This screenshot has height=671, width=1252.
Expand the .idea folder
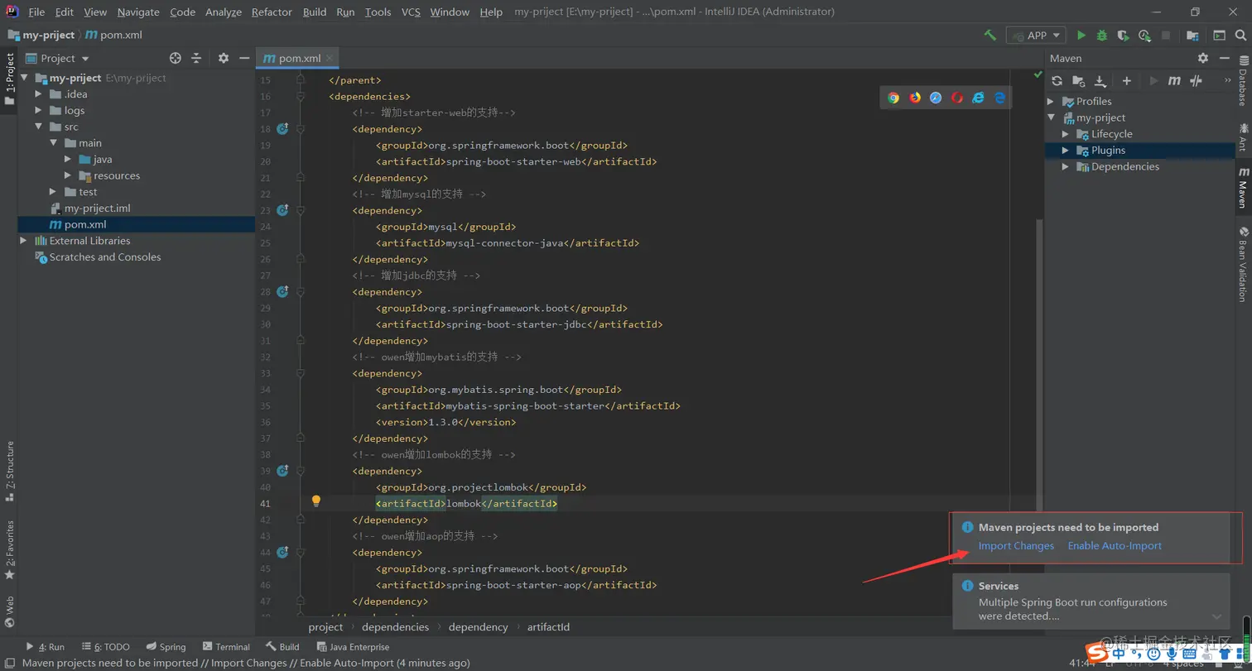[38, 94]
